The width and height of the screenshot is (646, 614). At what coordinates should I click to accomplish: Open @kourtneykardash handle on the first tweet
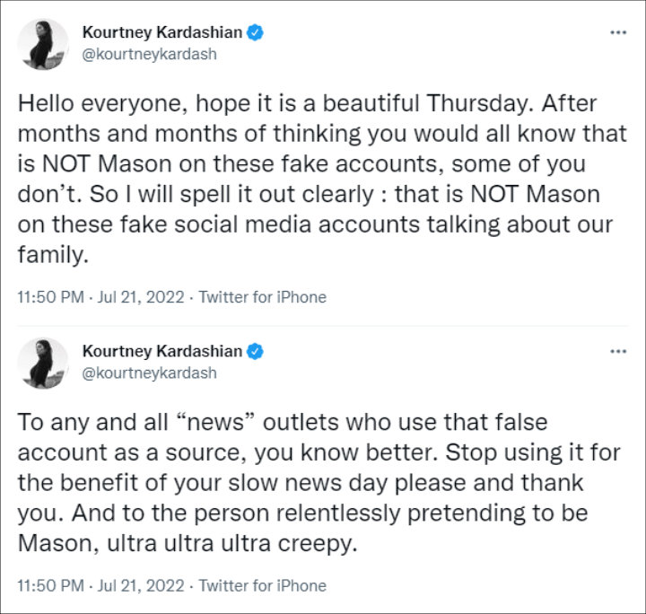pyautogui.click(x=149, y=54)
